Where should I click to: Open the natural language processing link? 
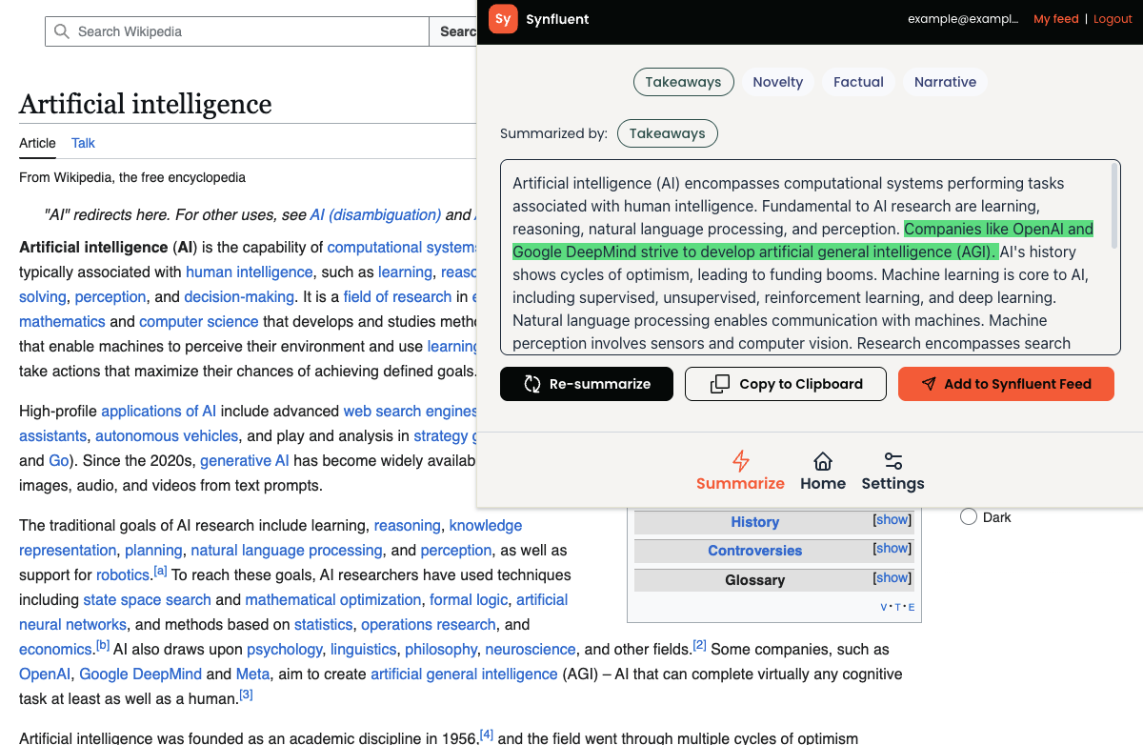click(287, 550)
